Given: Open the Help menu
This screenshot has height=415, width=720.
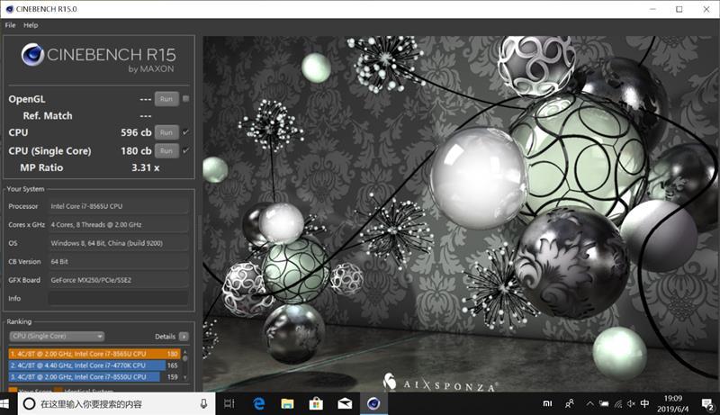Looking at the screenshot, I should click(x=31, y=25).
